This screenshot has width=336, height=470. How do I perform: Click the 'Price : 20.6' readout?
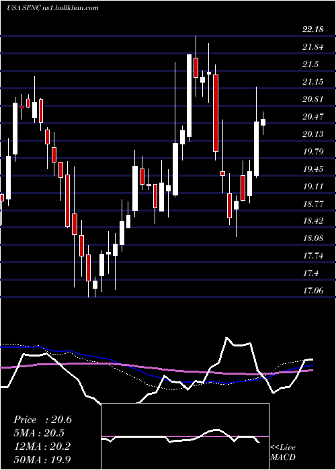42,420
